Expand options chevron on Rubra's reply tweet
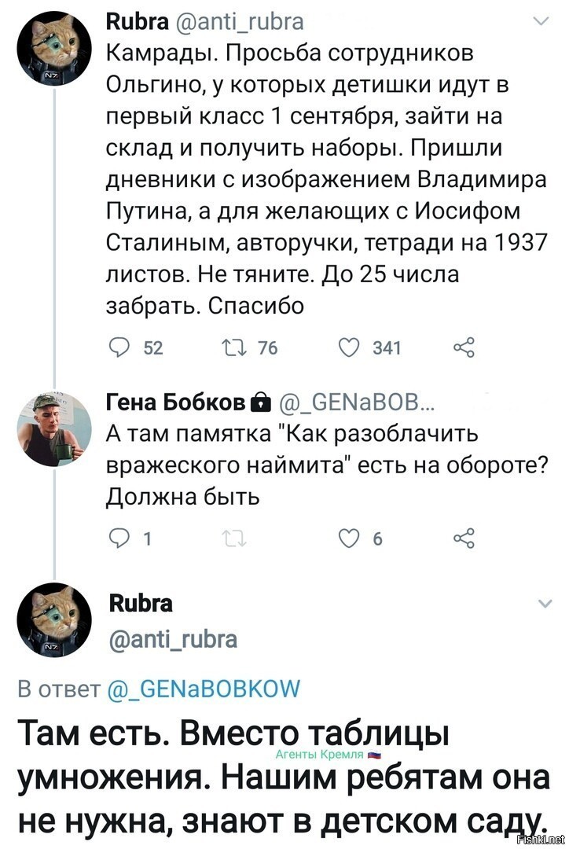Viewport: 569px width, 849px height. (x=544, y=603)
